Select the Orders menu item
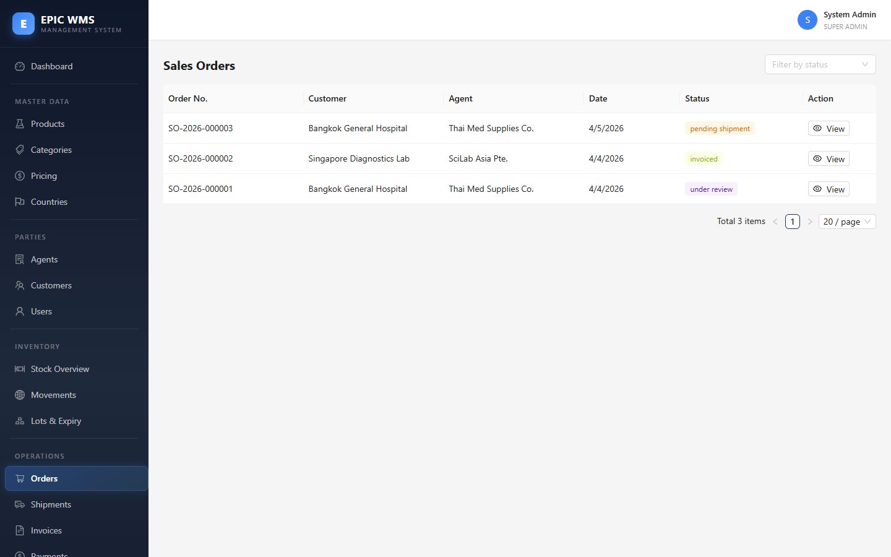Image resolution: width=891 pixels, height=557 pixels. pos(76,478)
